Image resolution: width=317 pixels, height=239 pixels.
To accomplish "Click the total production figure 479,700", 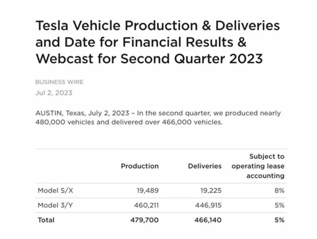I will click(145, 220).
